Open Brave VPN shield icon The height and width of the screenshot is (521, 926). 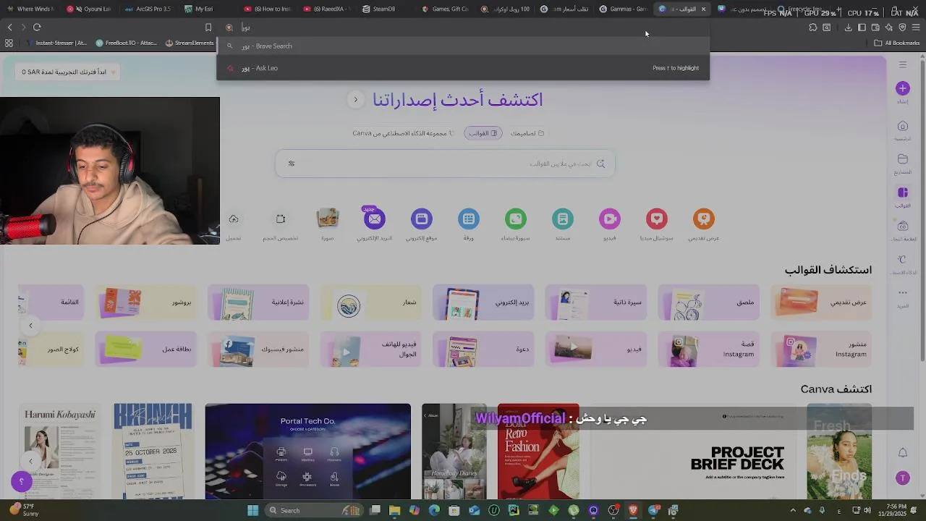tap(902, 27)
